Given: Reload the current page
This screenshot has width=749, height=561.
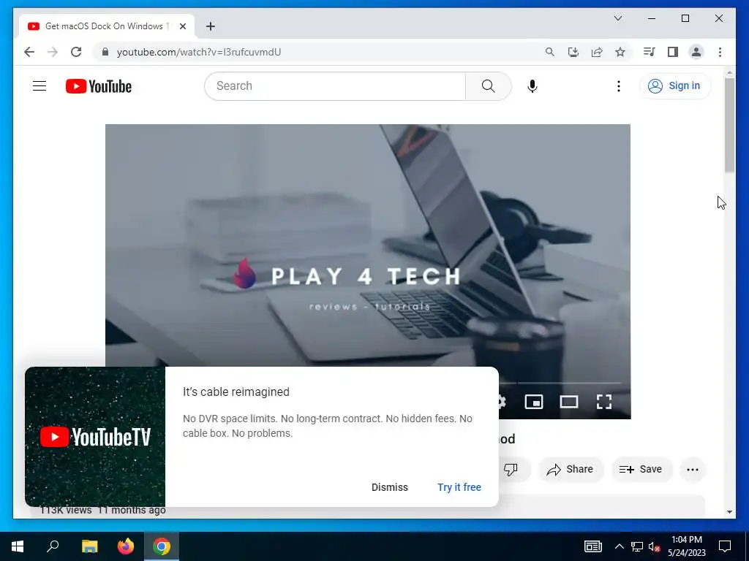Looking at the screenshot, I should 76,52.
